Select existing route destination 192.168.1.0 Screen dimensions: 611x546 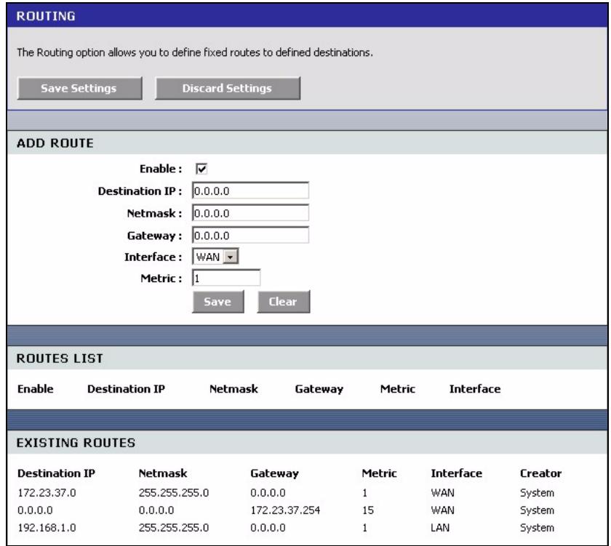47,528
